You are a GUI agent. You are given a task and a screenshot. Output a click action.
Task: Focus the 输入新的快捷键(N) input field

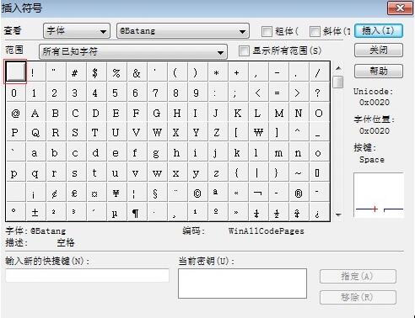click(x=87, y=275)
